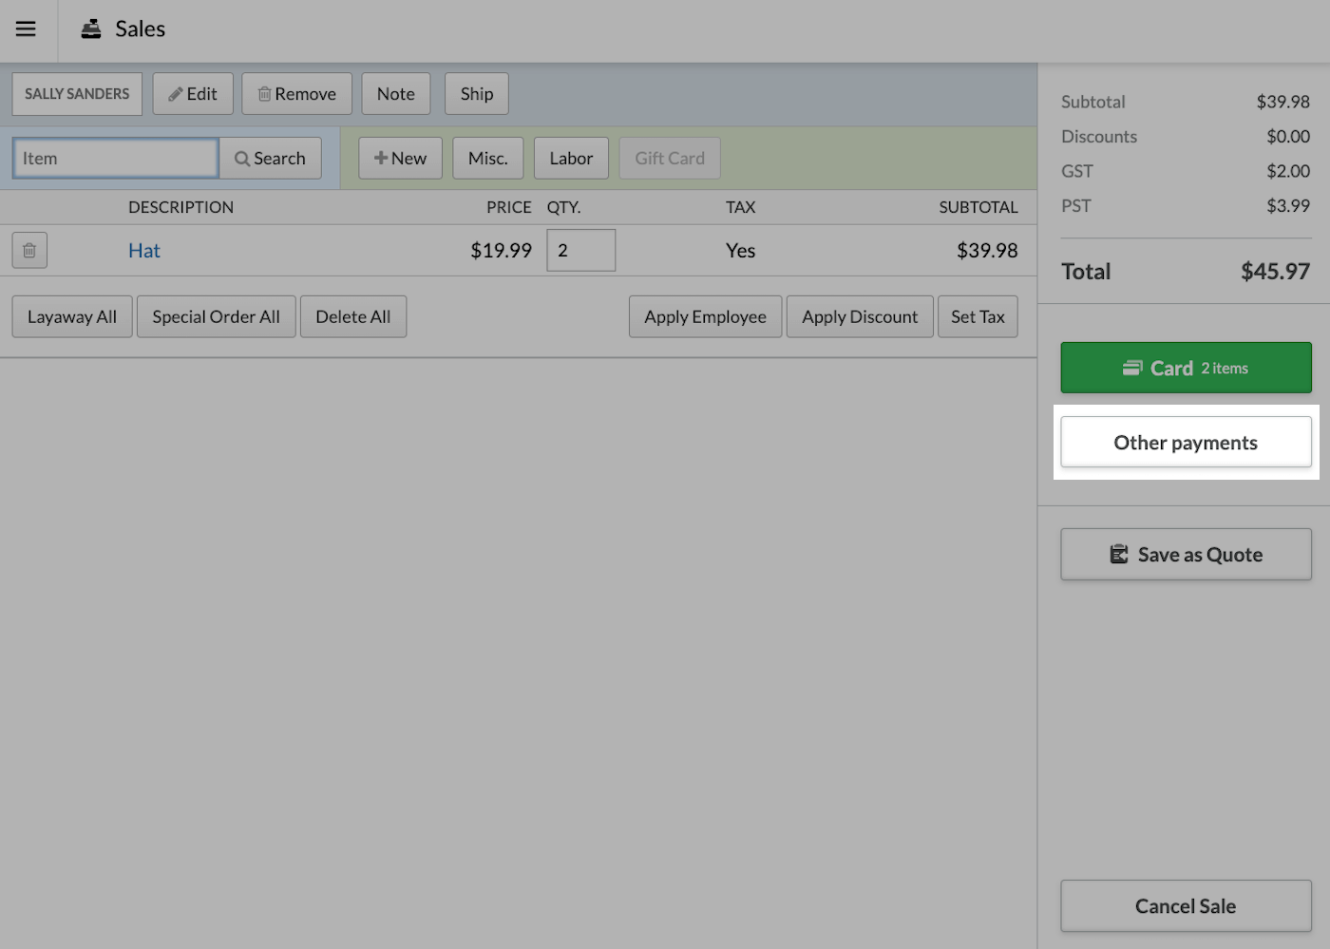Screen dimensions: 1330x949
Task: Click Layaway All
Action: pos(72,317)
